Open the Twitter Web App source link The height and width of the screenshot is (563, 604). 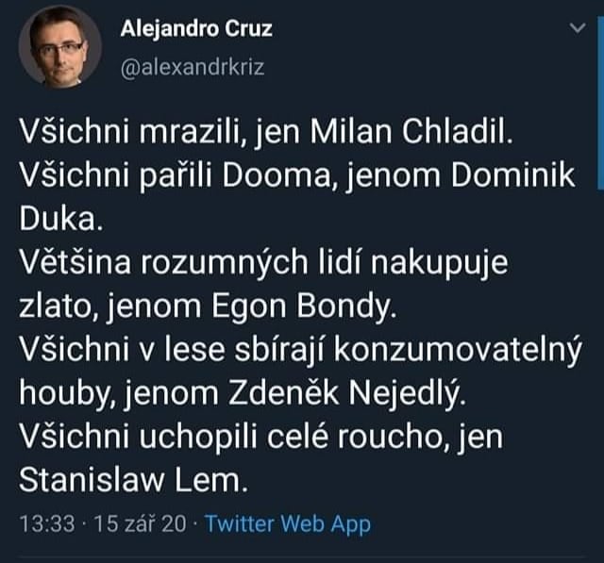tap(288, 524)
